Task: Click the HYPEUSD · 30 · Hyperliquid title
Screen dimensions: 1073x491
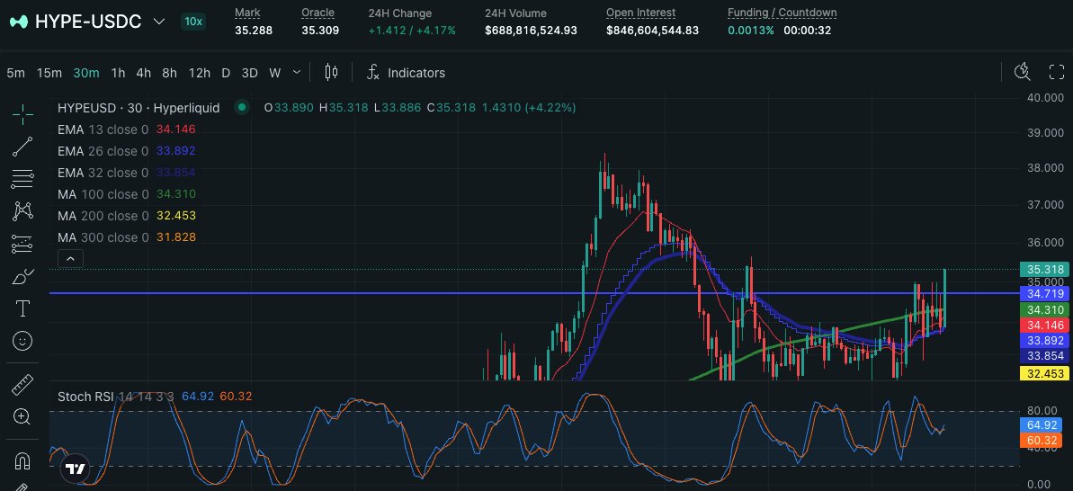Action: tap(139, 107)
